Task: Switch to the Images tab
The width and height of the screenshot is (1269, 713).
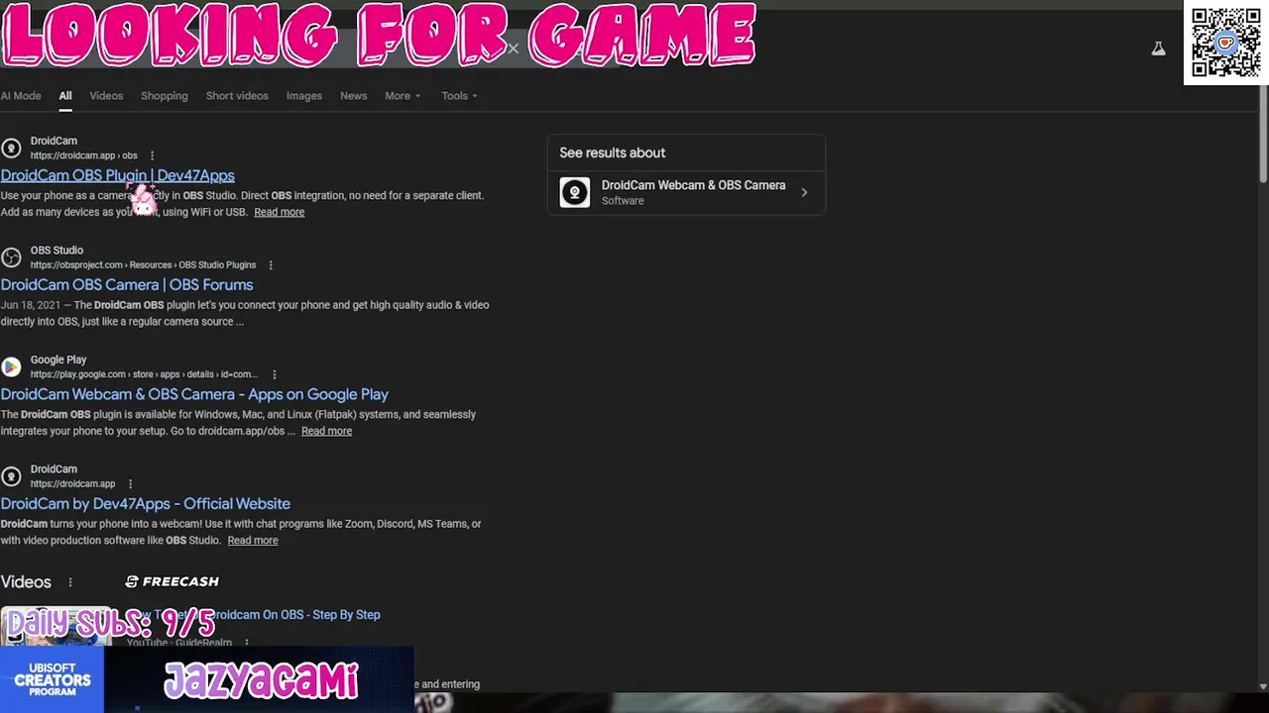Action: 304,96
